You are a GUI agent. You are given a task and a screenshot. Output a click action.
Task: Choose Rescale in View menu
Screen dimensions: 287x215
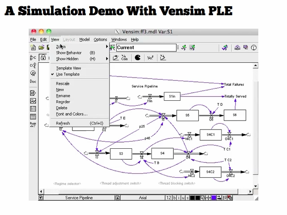coord(80,84)
